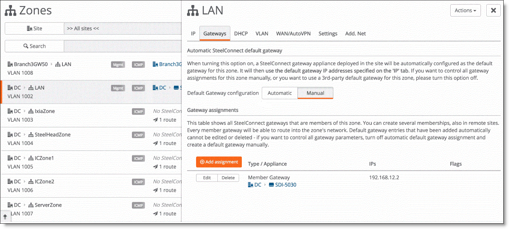Click the 1 route entry for ServerZone
Viewport: 509px width, 229px height.
click(x=164, y=213)
